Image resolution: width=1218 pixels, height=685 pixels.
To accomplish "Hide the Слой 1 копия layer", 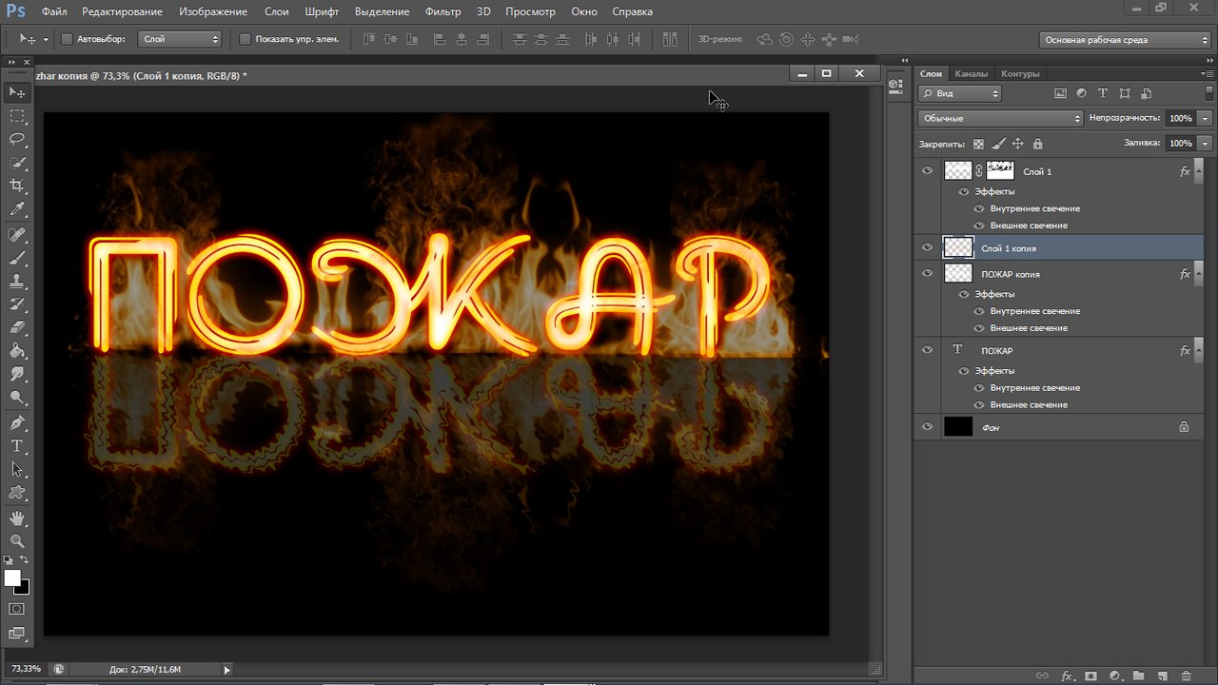I will click(928, 247).
